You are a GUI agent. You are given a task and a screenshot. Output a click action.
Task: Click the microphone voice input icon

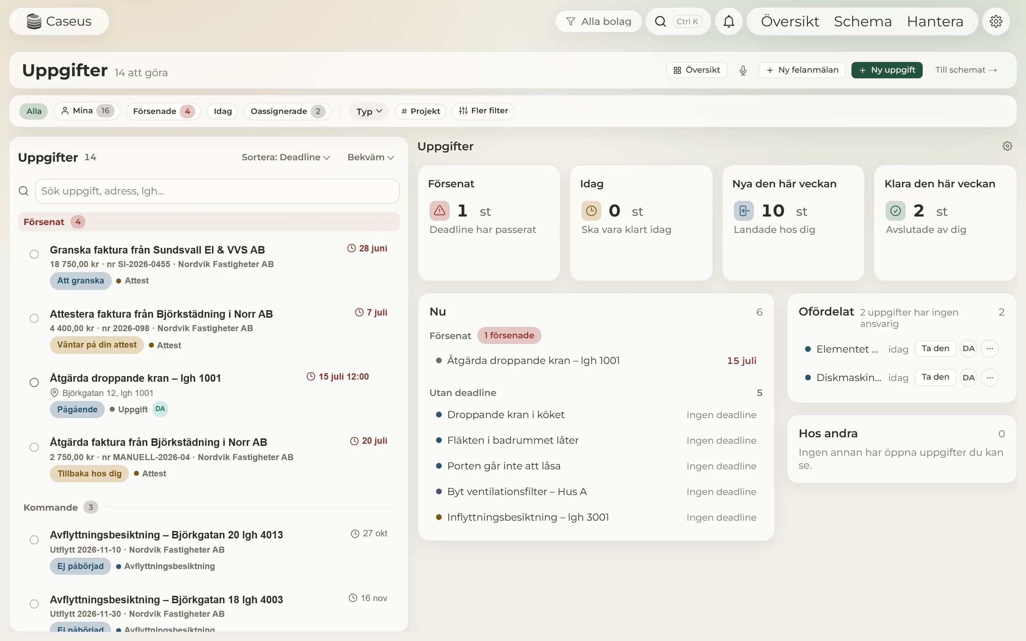[743, 71]
